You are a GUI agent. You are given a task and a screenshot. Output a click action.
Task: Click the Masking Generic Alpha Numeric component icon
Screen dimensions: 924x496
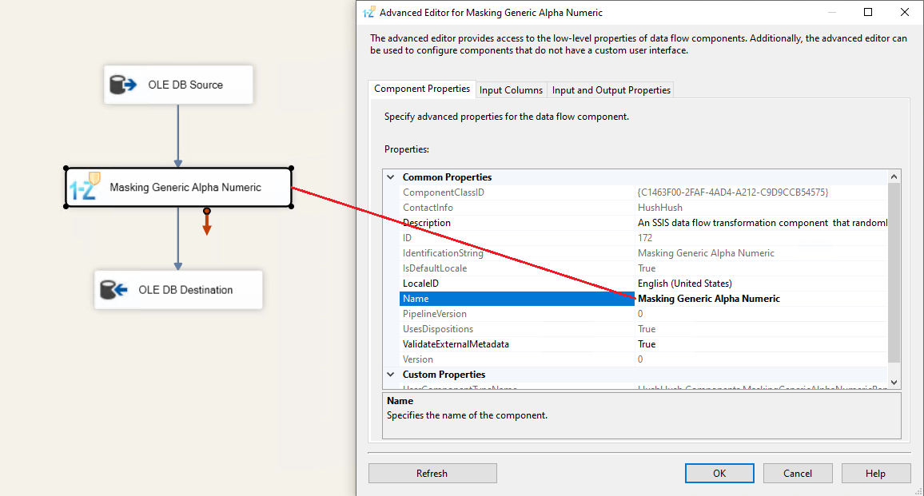click(85, 187)
